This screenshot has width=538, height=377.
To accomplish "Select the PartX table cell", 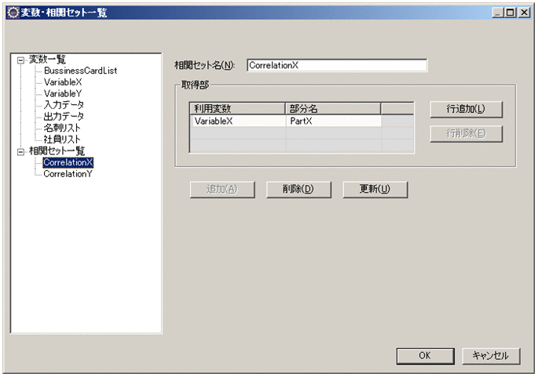I will (x=334, y=121).
